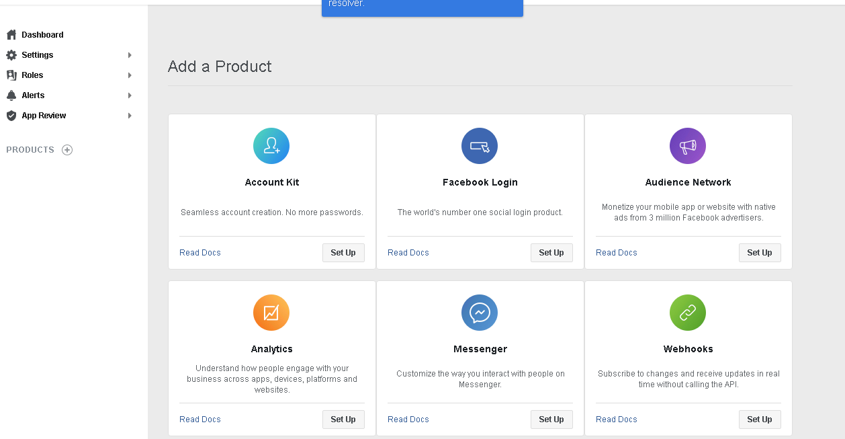Set Up the Analytics product
The width and height of the screenshot is (845, 439).
[343, 420]
